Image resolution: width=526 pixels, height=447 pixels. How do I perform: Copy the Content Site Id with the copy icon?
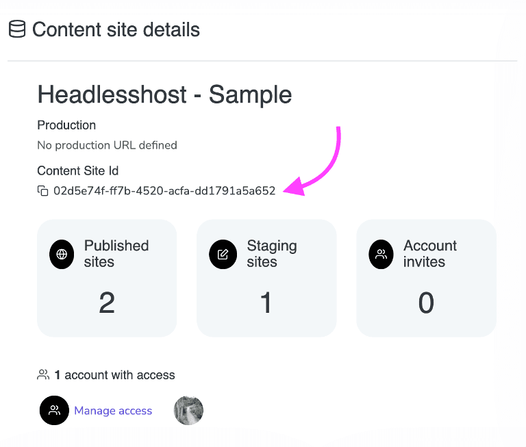pos(42,191)
